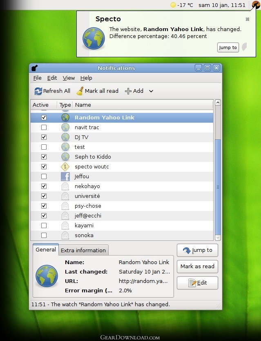Uncheck Active for nekohayo
This screenshot has width=261, height=341.
click(44, 186)
